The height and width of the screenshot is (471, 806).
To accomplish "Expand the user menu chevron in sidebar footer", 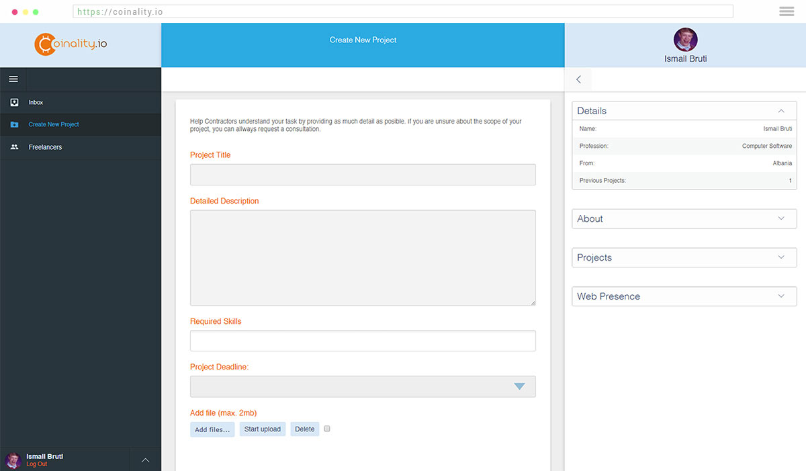I will pyautogui.click(x=145, y=460).
